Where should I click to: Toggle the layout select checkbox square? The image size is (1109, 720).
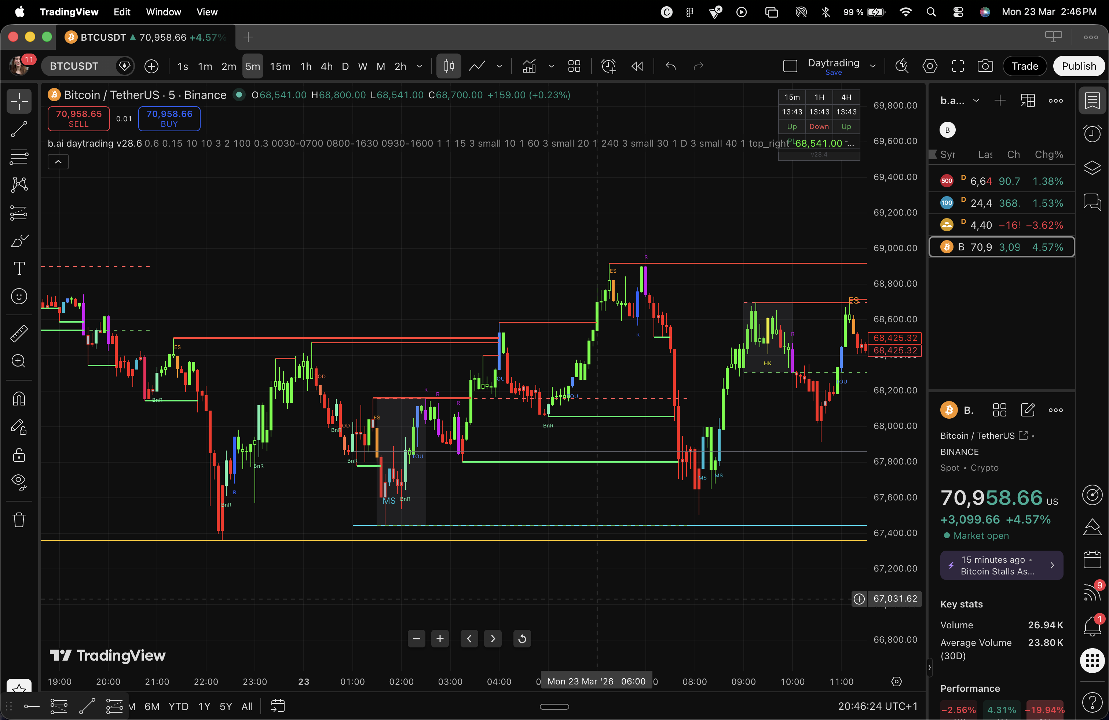[790, 66]
